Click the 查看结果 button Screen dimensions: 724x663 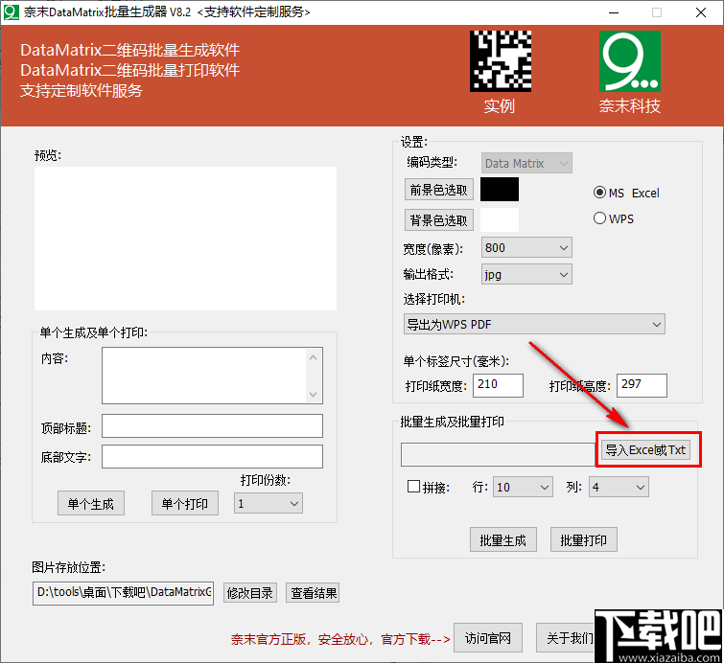tap(314, 593)
